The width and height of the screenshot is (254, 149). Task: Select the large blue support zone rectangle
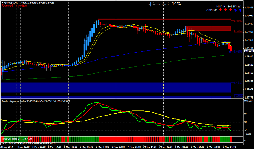116,88
